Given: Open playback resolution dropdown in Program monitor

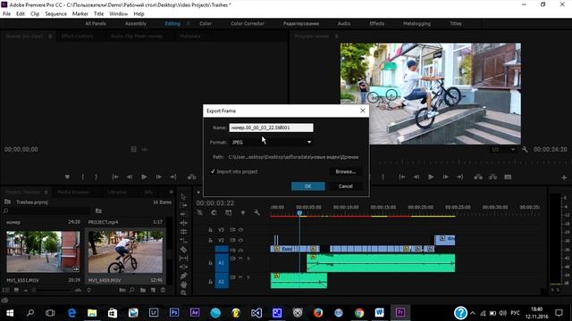Looking at the screenshot, I should pyautogui.click(x=502, y=150).
